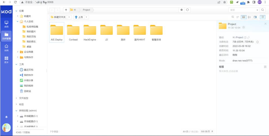Select the Corilead folder
Viewport: 269px width, 136px height.
pos(73,32)
